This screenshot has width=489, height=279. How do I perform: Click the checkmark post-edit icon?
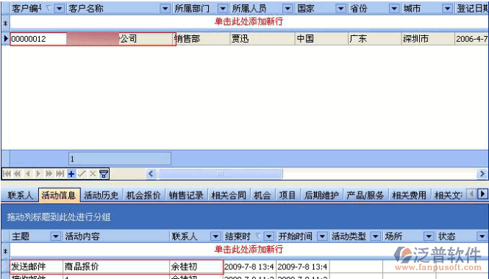(x=82, y=174)
